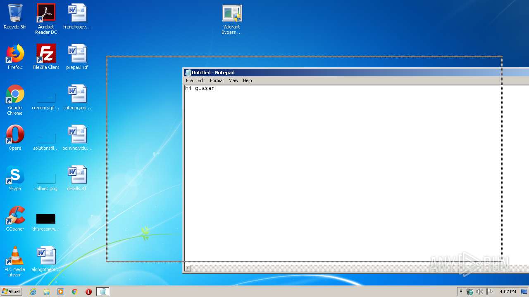Open the Notepad View menu
Image resolution: width=529 pixels, height=297 pixels.
click(234, 80)
